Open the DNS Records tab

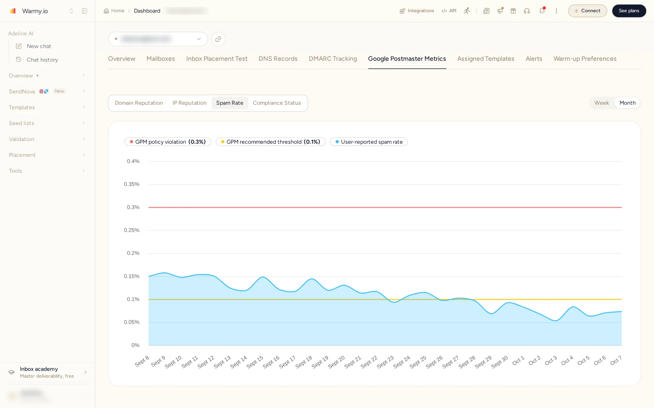[278, 59]
